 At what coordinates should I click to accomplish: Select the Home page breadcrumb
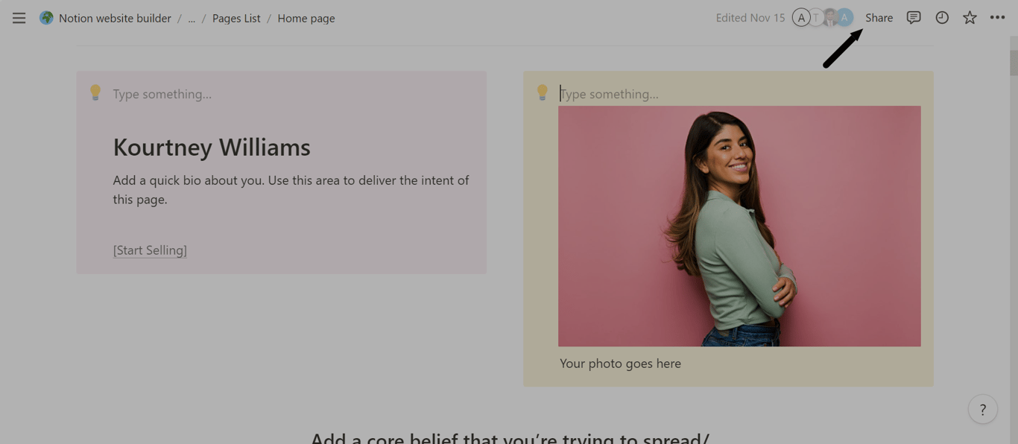point(306,18)
